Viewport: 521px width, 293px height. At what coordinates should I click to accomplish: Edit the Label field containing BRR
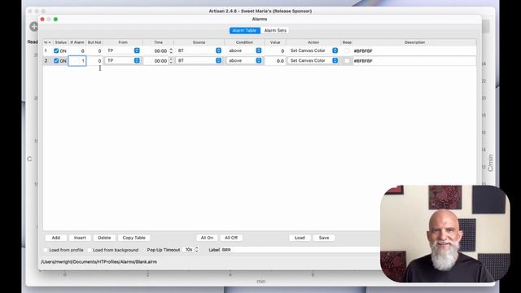tap(300, 250)
